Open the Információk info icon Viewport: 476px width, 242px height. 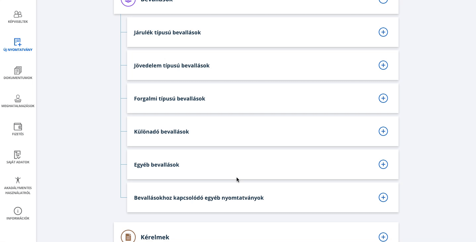(18, 211)
